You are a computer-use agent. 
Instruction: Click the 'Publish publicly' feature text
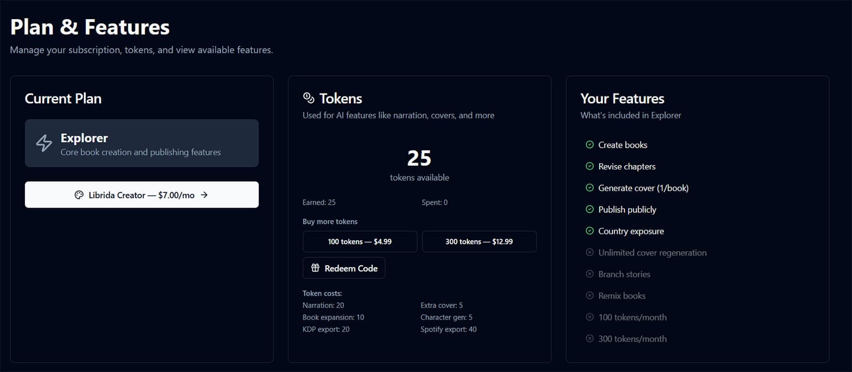click(x=627, y=209)
